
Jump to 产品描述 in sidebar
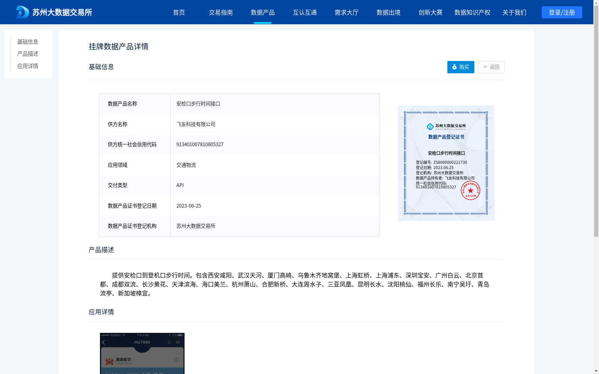[x=28, y=54]
